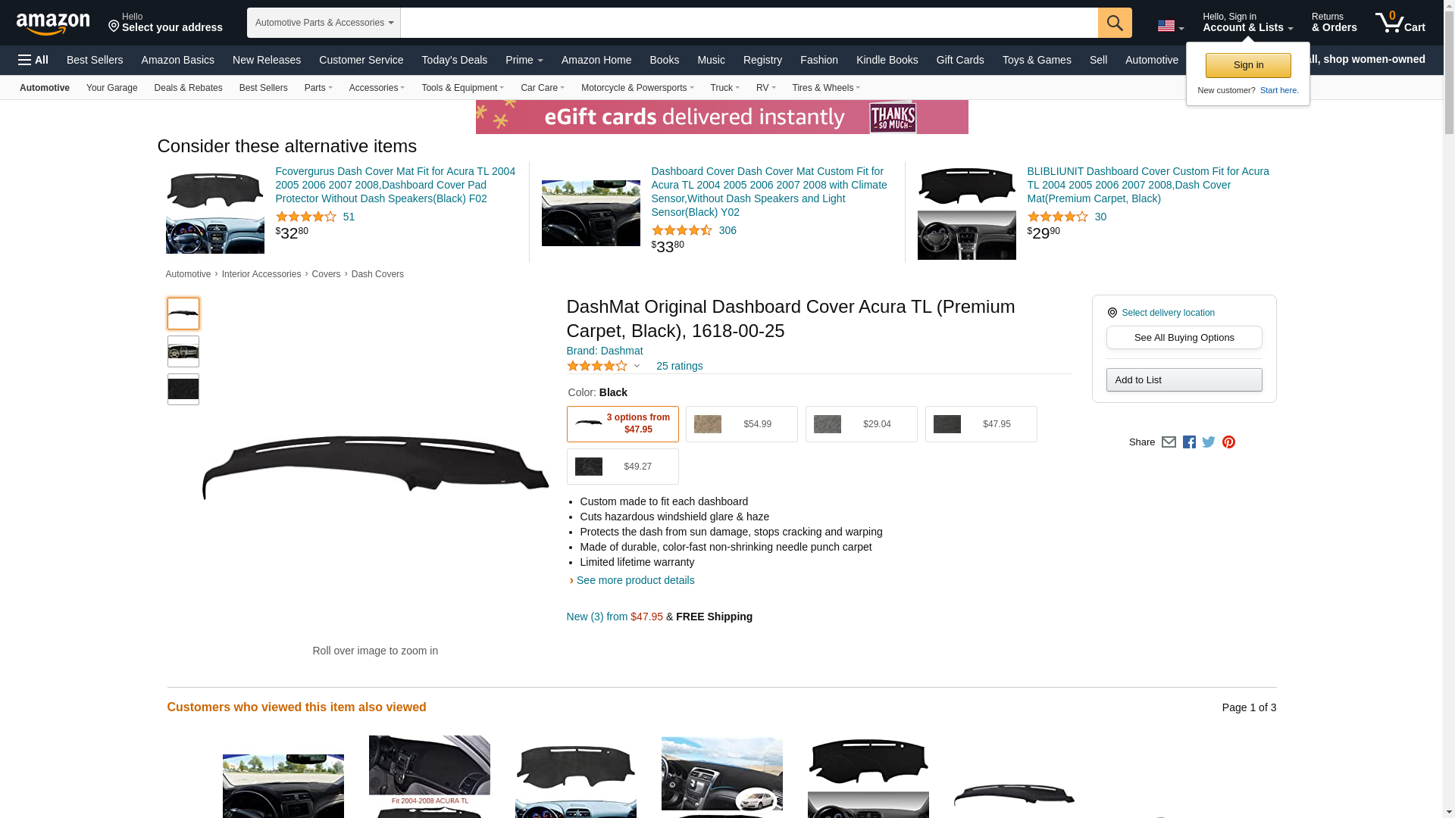Select the second product thumbnail image
The image size is (1455, 818).
click(x=183, y=351)
